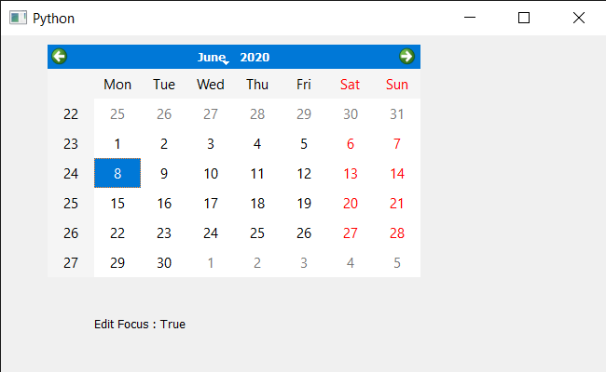Image resolution: width=606 pixels, height=372 pixels.
Task: Click the Mon column header
Action: [x=117, y=85]
